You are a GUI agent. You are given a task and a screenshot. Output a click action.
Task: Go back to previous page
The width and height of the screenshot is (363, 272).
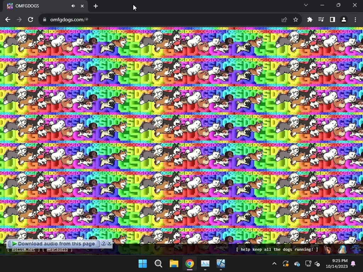(x=8, y=20)
